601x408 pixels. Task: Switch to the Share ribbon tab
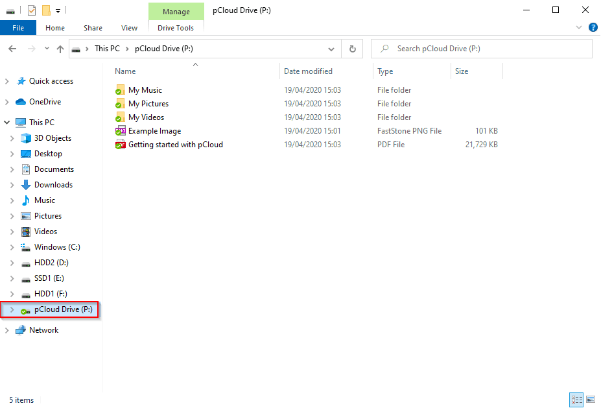[x=93, y=28]
